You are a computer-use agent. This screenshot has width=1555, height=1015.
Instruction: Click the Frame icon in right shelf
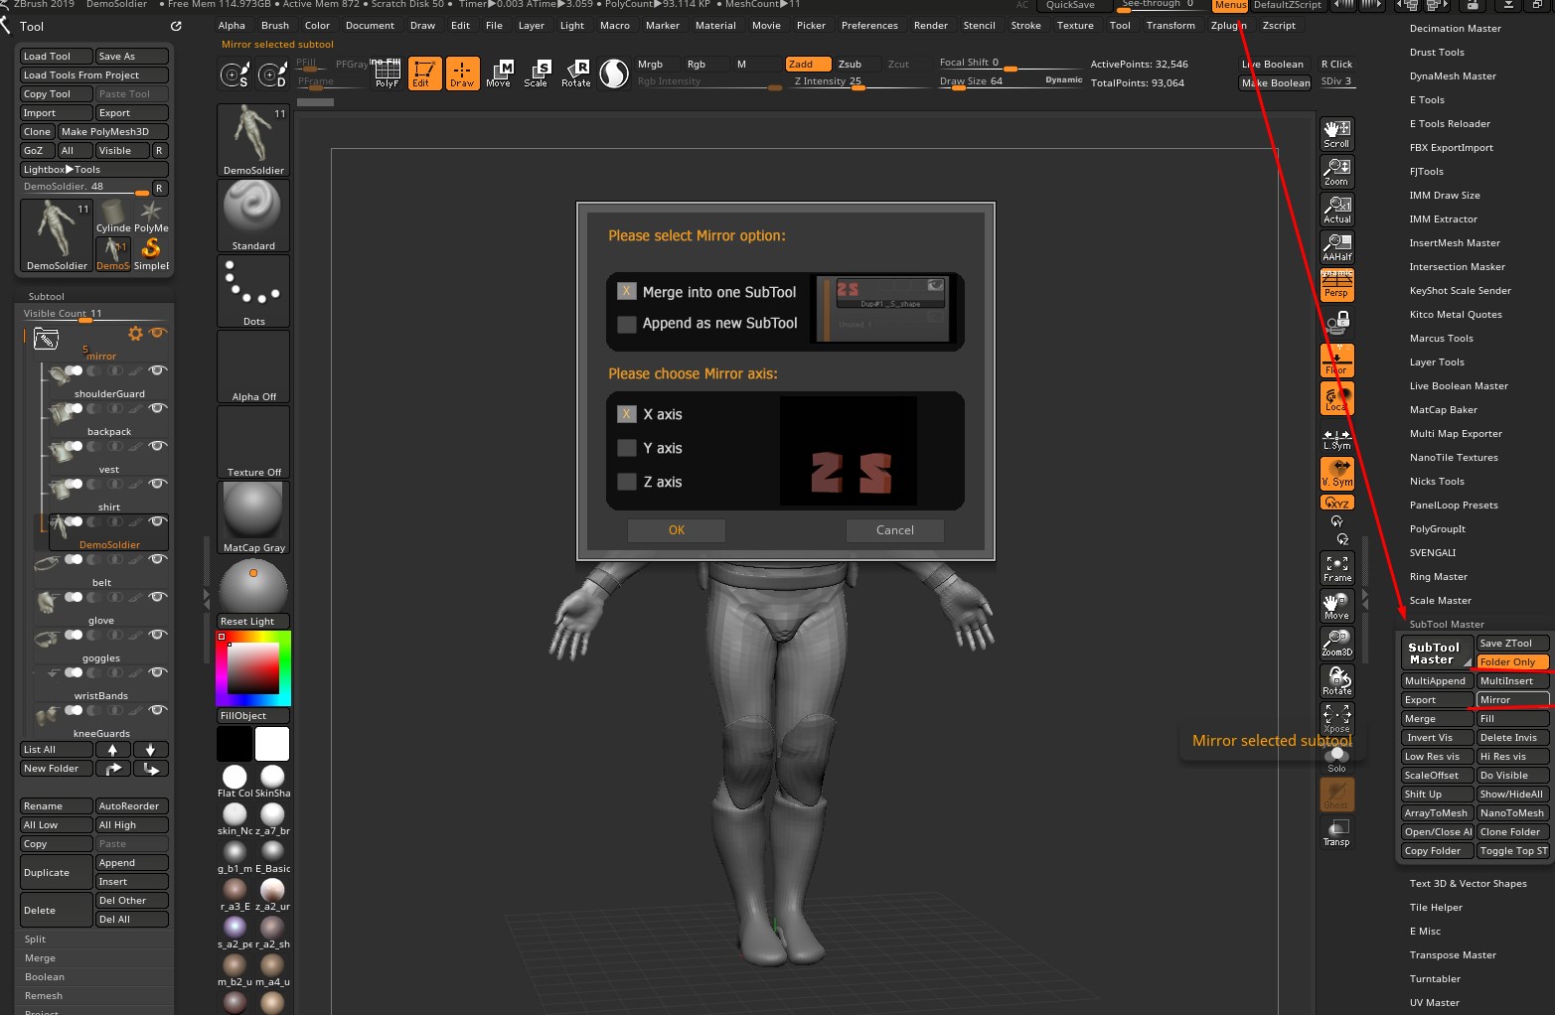coord(1336,568)
